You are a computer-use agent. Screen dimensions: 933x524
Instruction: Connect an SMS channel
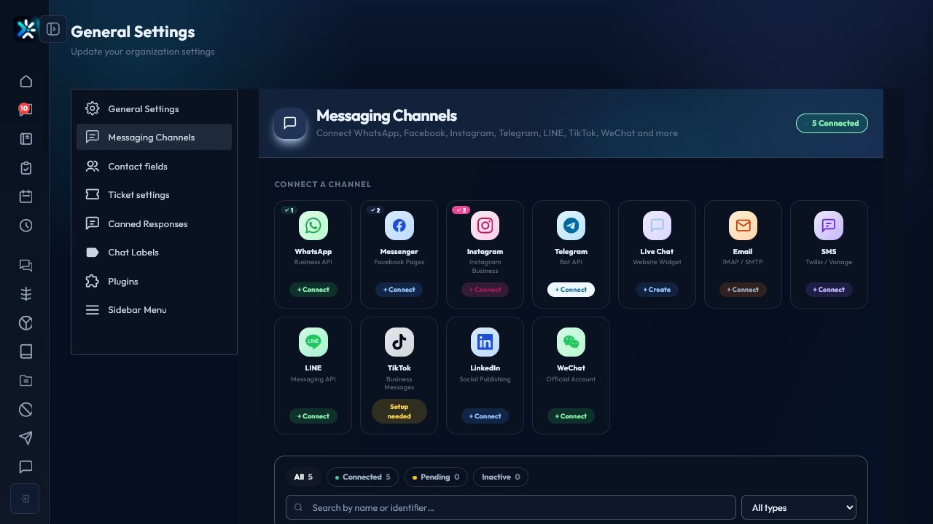829,290
